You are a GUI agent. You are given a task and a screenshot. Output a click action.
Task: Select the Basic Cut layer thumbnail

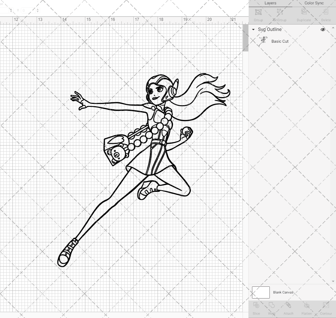[x=263, y=41]
